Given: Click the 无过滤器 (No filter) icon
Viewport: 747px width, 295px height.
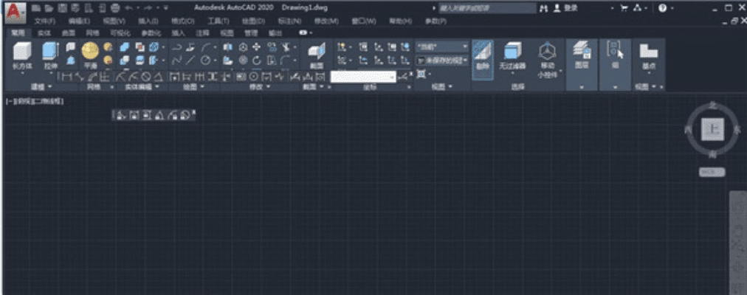Looking at the screenshot, I should [x=512, y=54].
